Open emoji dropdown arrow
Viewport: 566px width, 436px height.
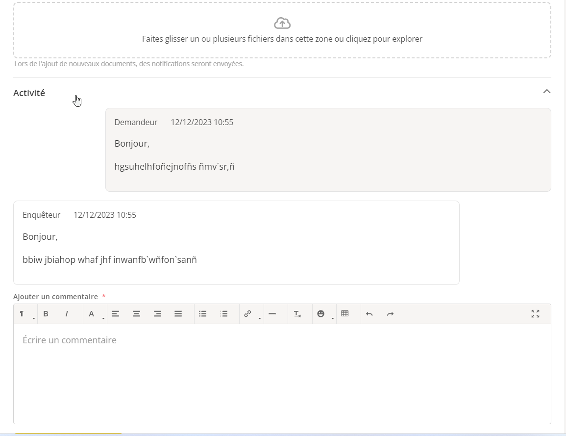click(x=332, y=318)
